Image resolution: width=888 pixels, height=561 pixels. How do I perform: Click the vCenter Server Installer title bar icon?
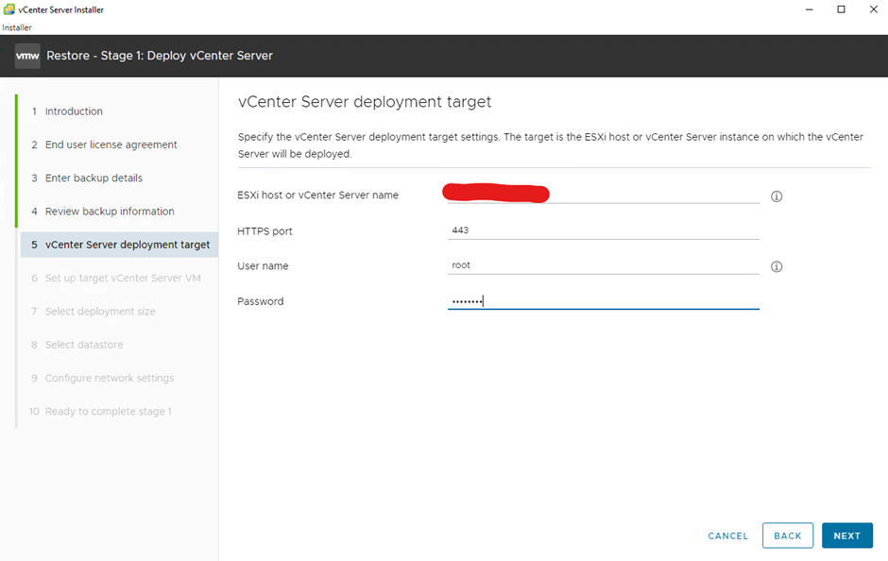pyautogui.click(x=9, y=9)
